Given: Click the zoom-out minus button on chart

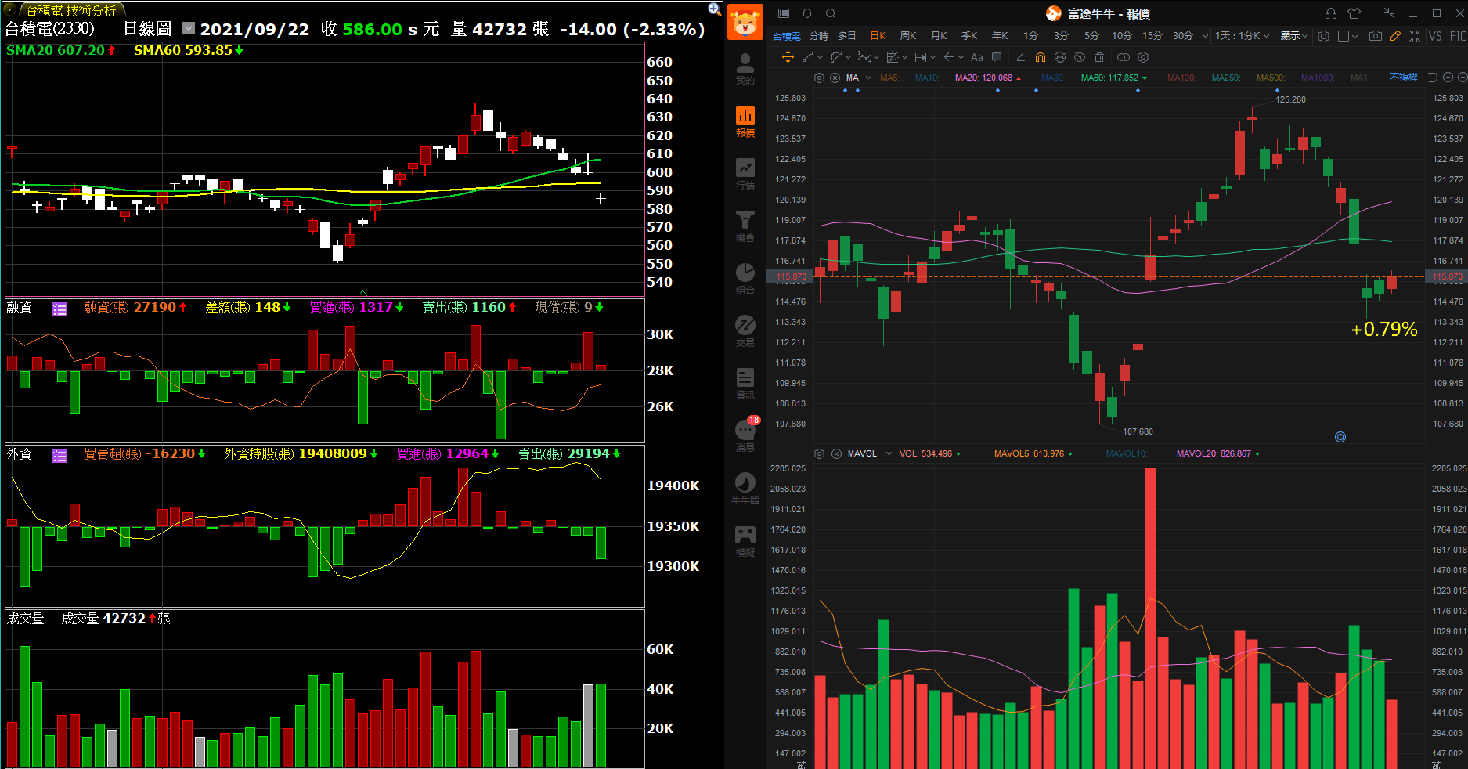Looking at the screenshot, I should click(1448, 78).
